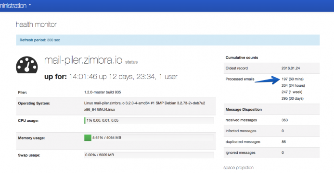The width and height of the screenshot is (334, 173).
Task: Select the ignored messages value 0
Action: 283,153
